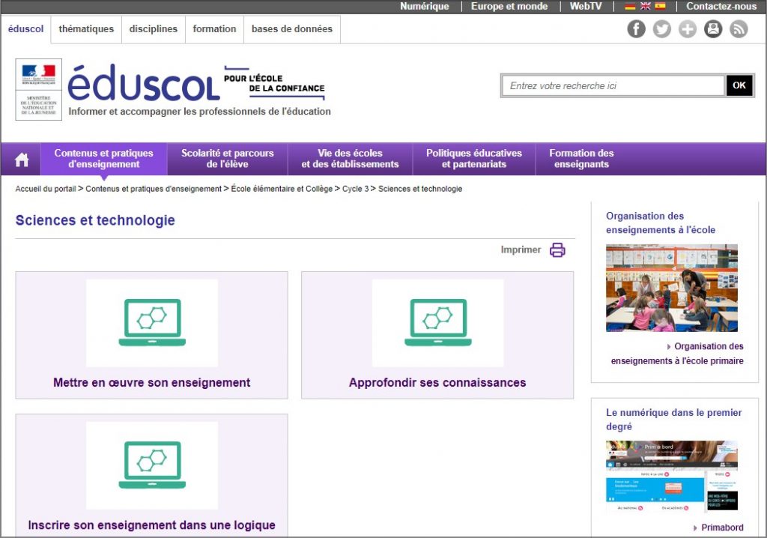Image resolution: width=767 pixels, height=538 pixels.
Task: Open the éduscol Twitter profile
Action: pos(661,28)
